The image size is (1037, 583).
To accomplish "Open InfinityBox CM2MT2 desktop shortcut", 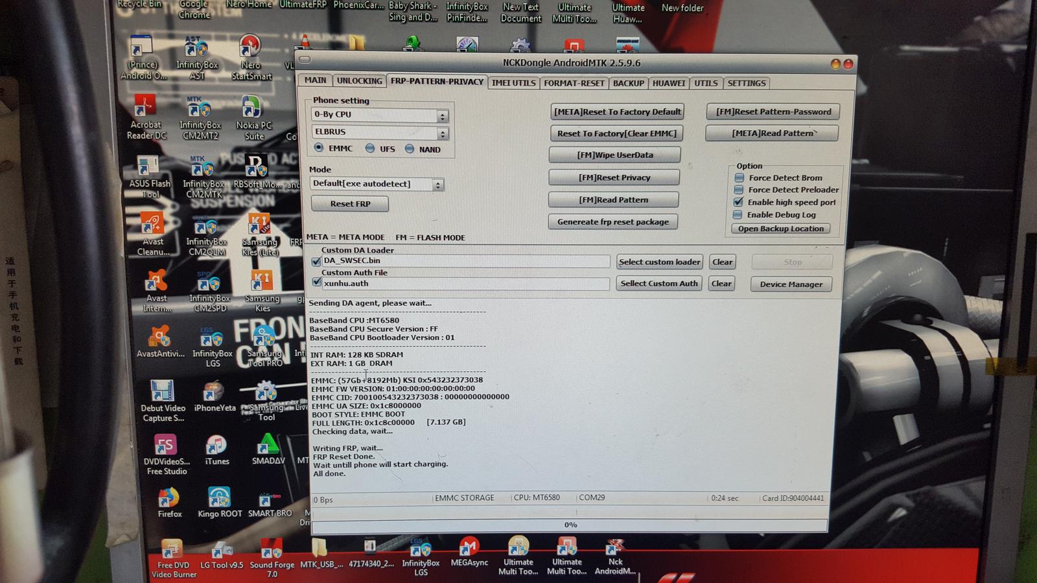I will 200,118.
